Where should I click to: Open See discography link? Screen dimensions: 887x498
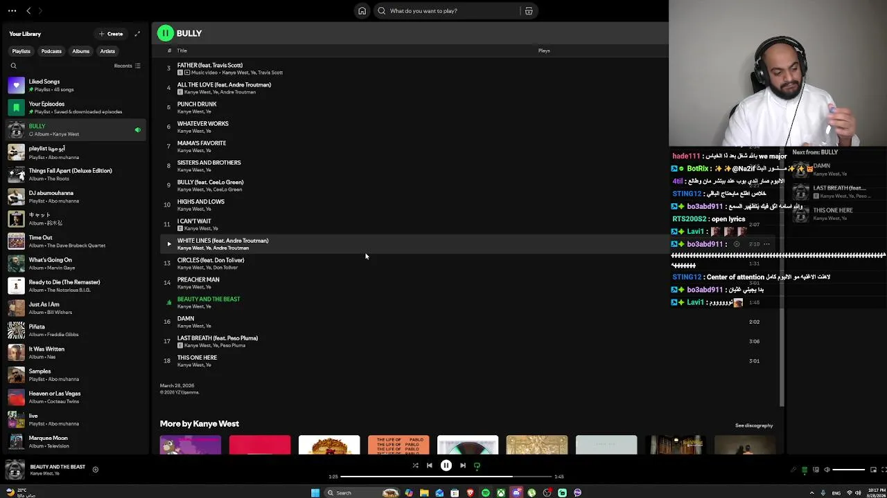[754, 425]
